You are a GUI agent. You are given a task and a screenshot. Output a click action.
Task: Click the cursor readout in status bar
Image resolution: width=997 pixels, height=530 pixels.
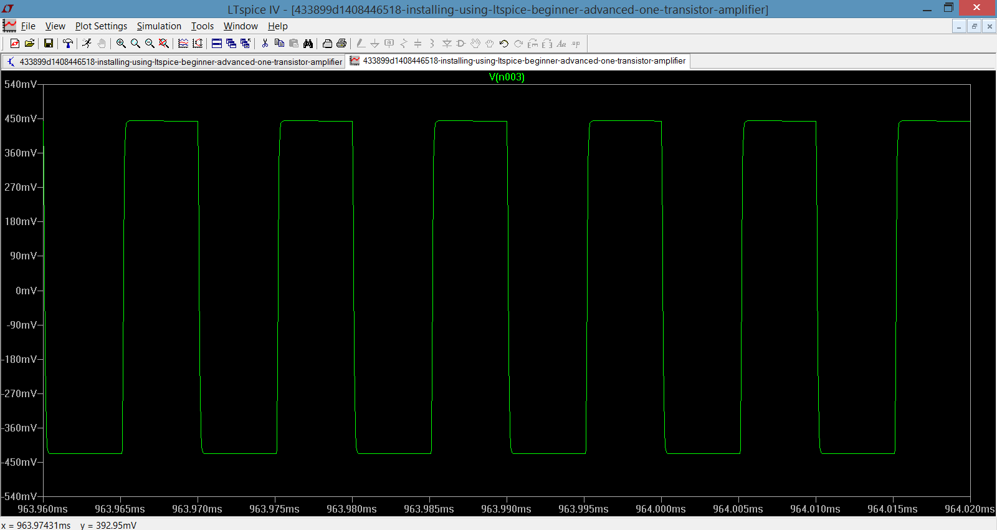point(69,525)
